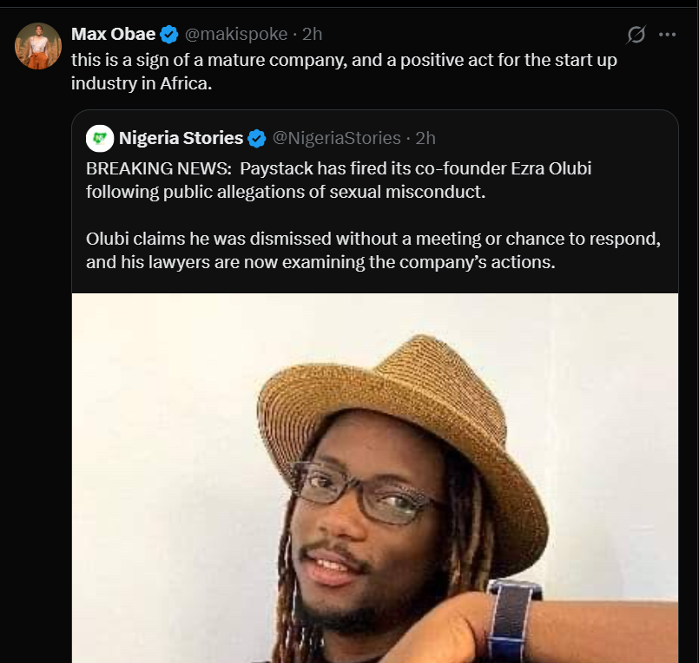
Task: Expand the ellipsis dropdown for tweet actions
Action: pos(669,34)
